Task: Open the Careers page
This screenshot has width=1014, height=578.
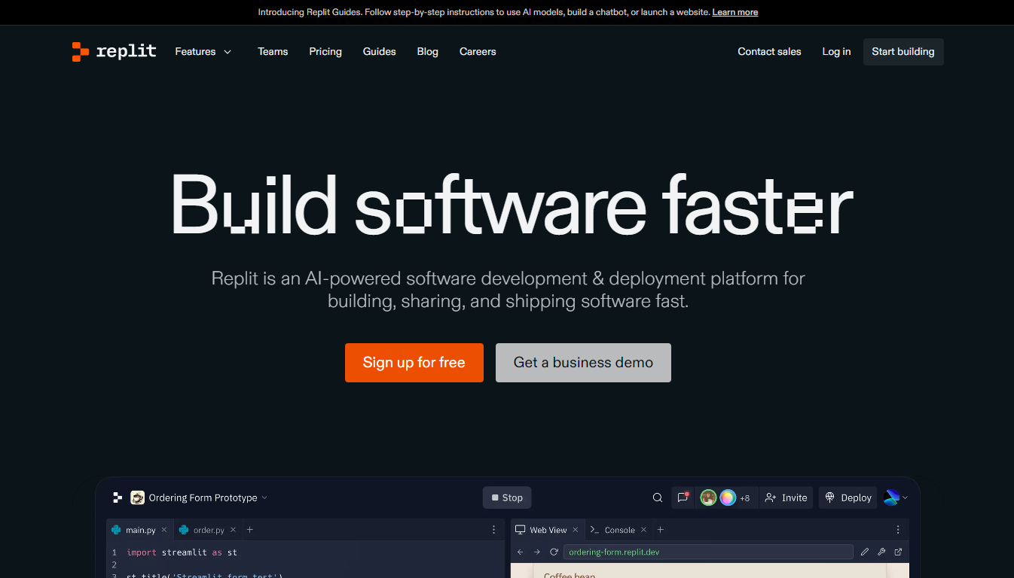Action: click(x=478, y=51)
